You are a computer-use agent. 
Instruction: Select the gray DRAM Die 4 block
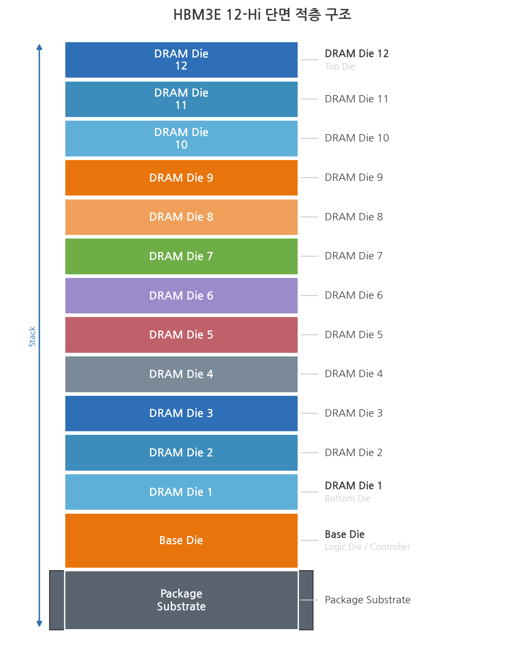pos(181,374)
